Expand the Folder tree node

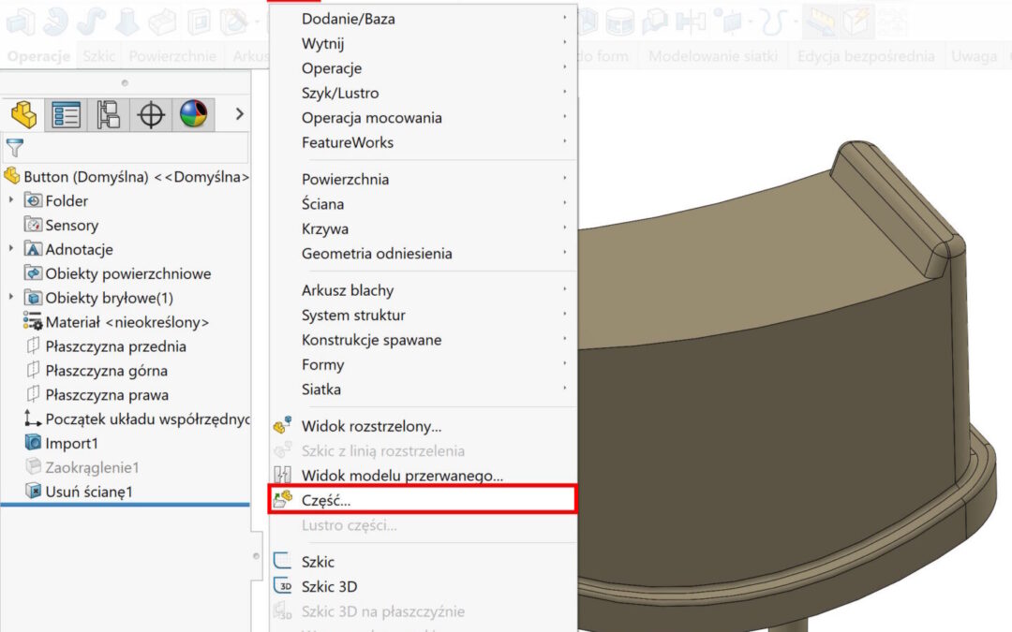[x=11, y=200]
